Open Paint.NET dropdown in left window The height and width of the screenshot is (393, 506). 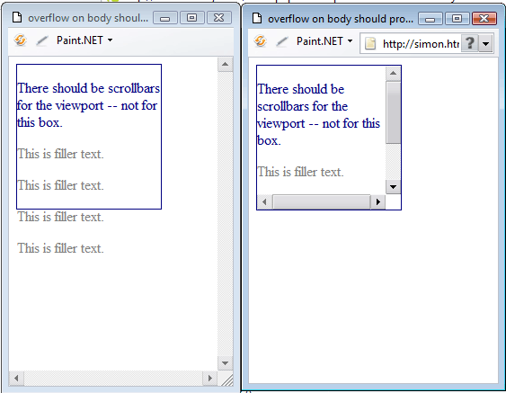coord(84,40)
